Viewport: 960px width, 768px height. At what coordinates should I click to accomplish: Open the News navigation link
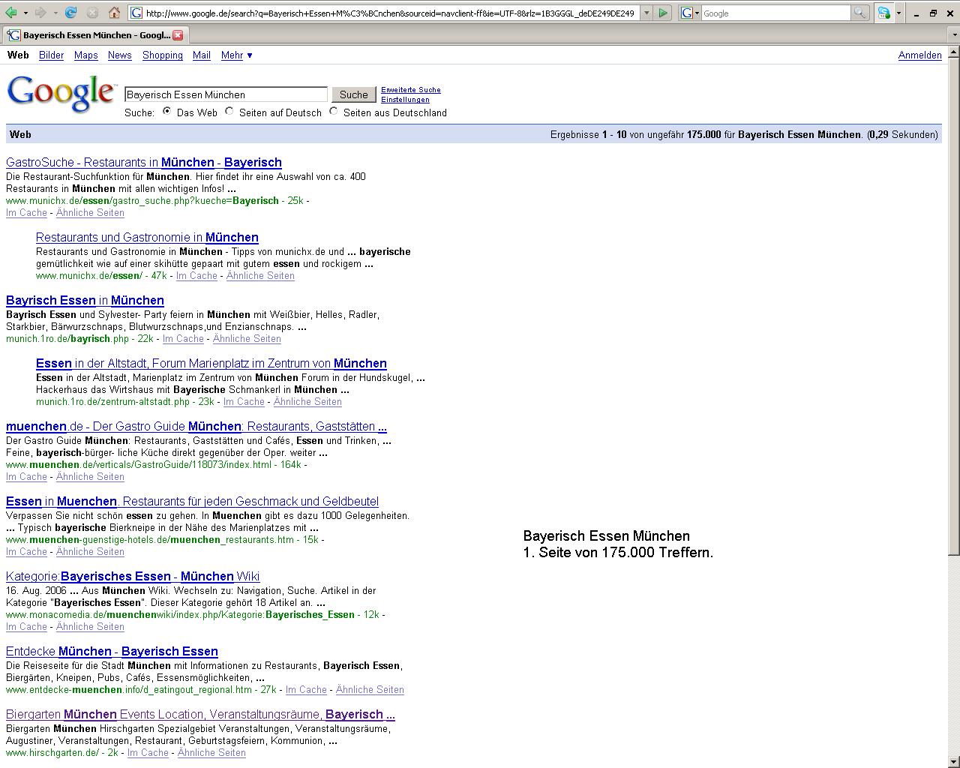pyautogui.click(x=119, y=55)
